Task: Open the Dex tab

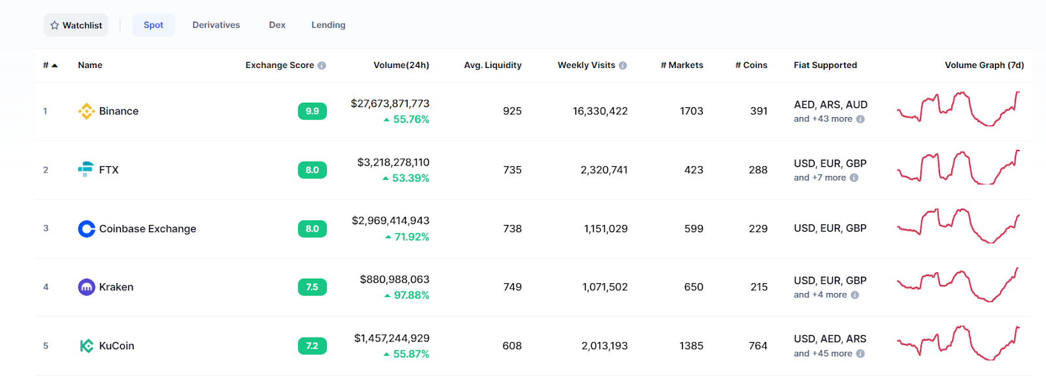Action: pyautogui.click(x=277, y=25)
